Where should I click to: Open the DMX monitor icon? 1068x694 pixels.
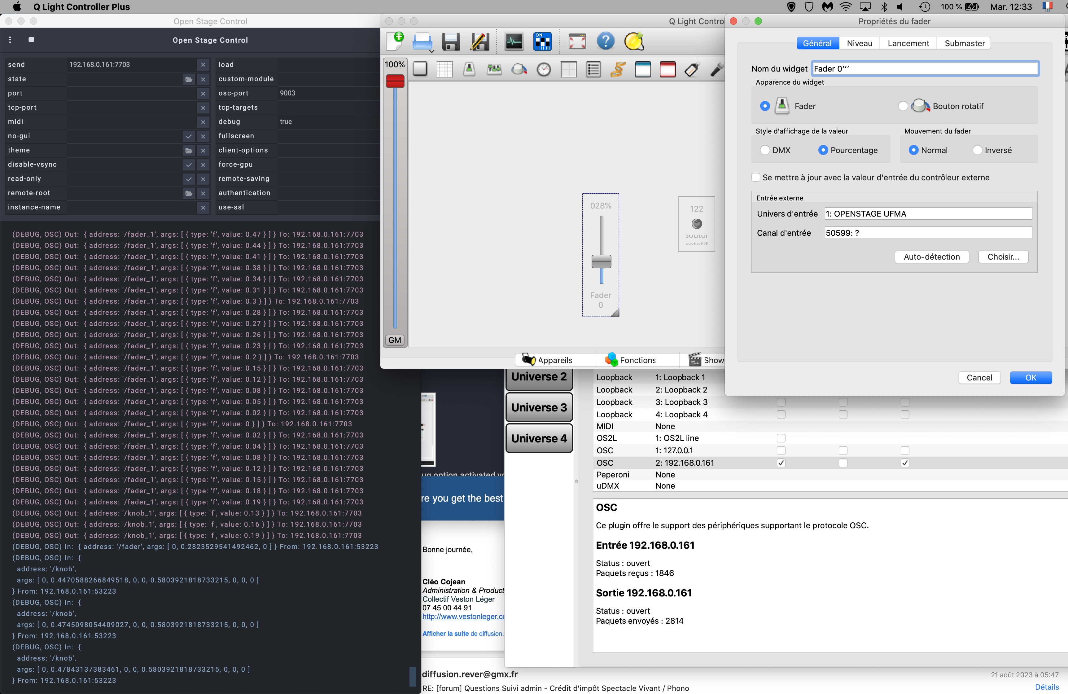pos(514,41)
